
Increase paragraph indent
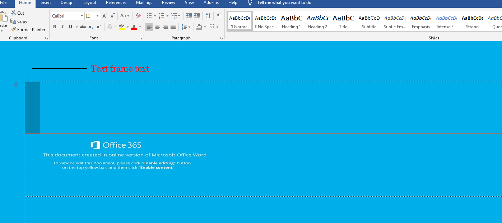[197, 16]
